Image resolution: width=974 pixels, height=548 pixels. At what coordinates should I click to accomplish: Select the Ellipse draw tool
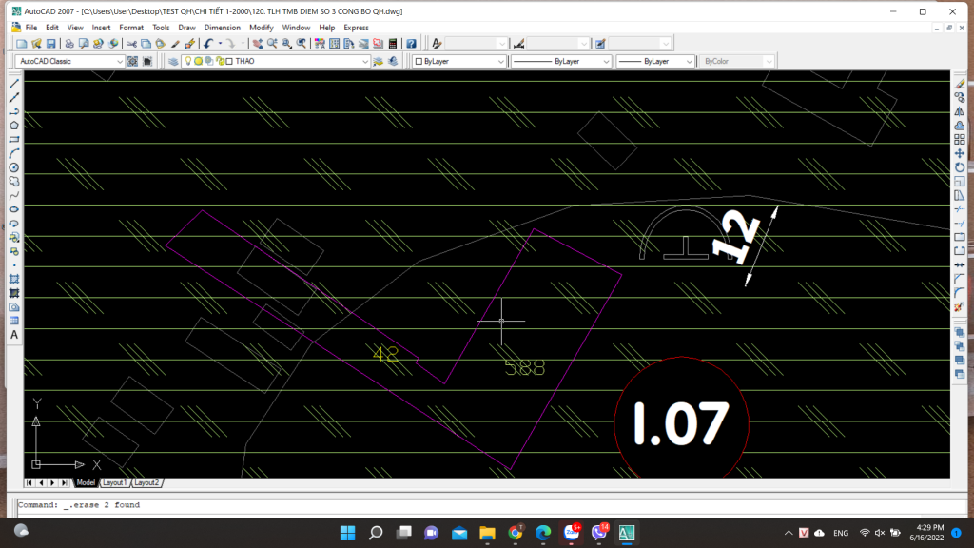click(13, 209)
